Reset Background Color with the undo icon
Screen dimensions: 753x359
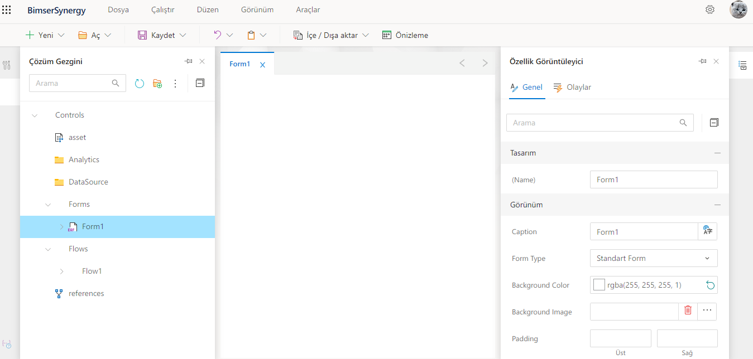point(710,285)
